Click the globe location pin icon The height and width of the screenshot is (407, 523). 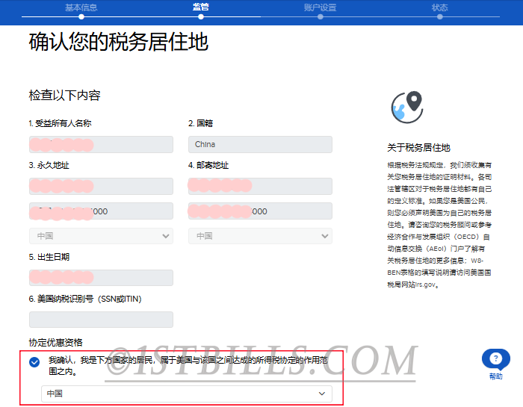406,108
